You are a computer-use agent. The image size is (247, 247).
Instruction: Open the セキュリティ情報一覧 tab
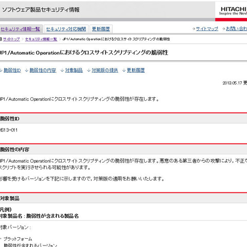21,29
